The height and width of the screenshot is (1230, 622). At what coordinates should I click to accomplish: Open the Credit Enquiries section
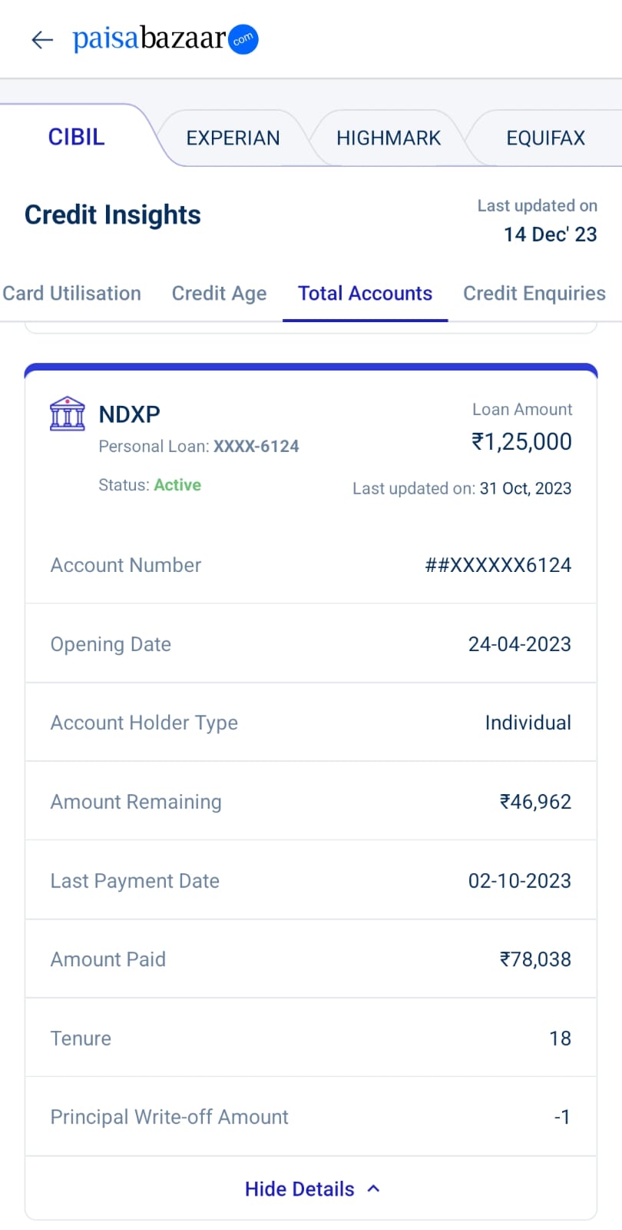click(x=534, y=294)
